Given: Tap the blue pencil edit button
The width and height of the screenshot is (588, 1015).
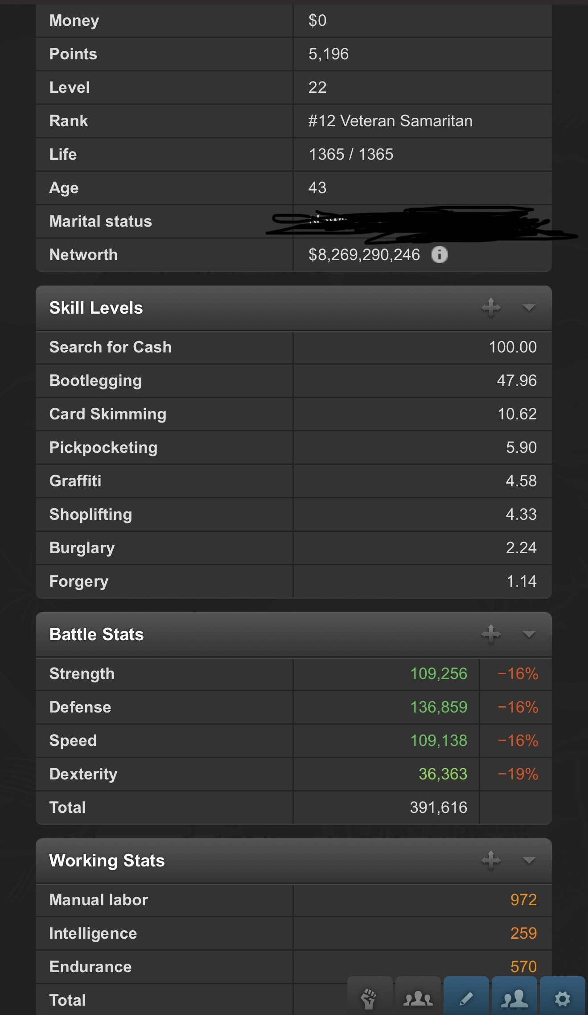Looking at the screenshot, I should 466,998.
